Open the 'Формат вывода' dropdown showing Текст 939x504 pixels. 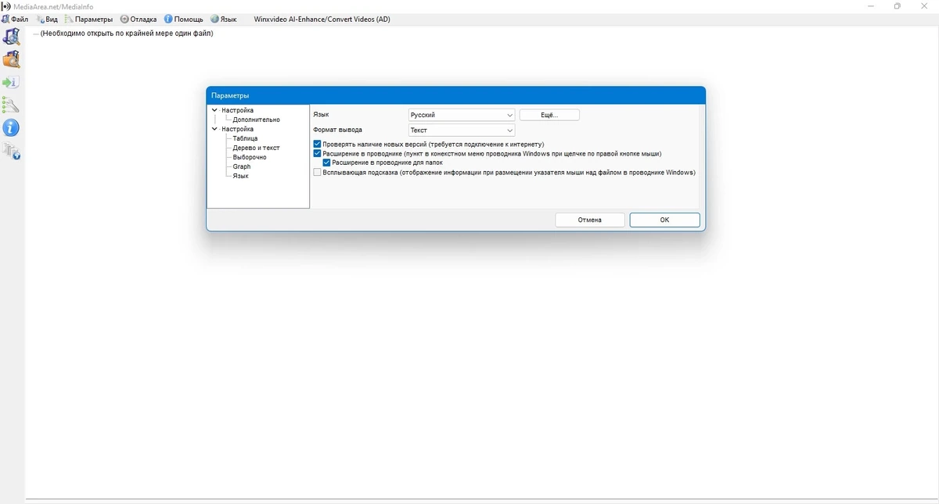[462, 130]
